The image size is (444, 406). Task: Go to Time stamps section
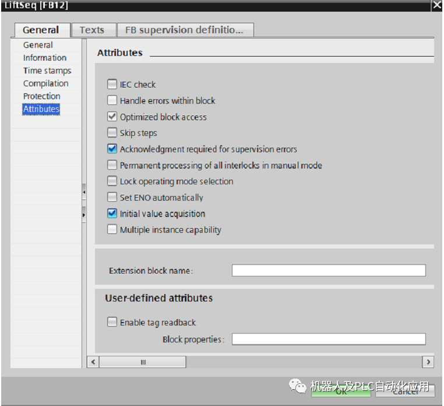click(x=47, y=71)
